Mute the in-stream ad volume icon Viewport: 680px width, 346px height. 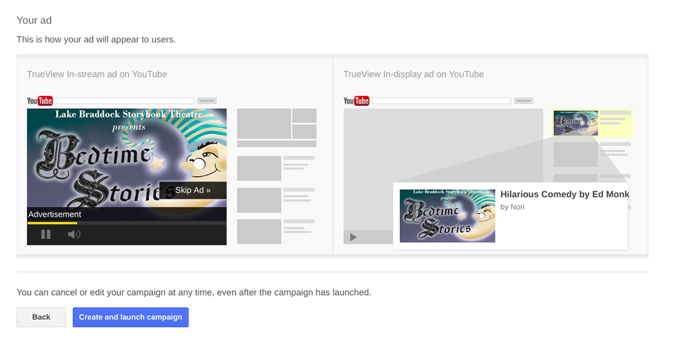(x=74, y=234)
